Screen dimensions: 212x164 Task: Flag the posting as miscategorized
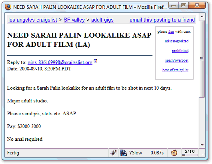(176, 41)
